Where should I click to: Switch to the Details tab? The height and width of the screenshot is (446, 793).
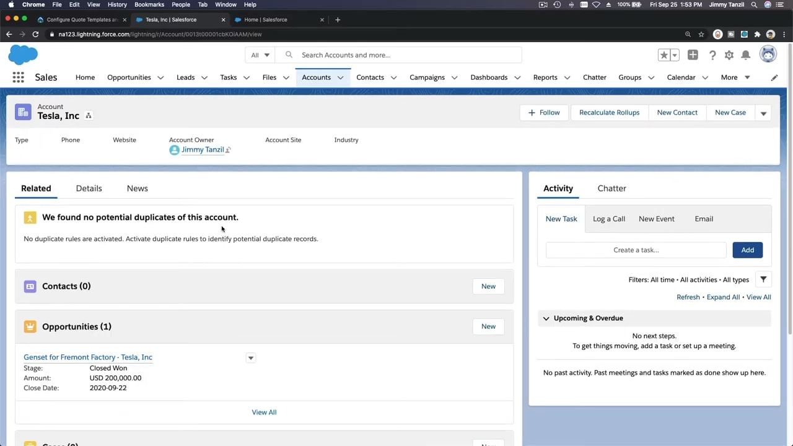click(x=89, y=188)
